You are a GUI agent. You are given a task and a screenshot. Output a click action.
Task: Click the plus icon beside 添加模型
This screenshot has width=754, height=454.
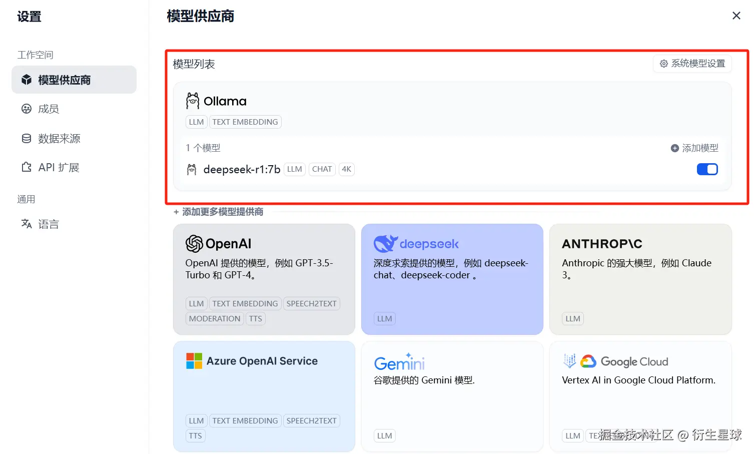(x=675, y=148)
